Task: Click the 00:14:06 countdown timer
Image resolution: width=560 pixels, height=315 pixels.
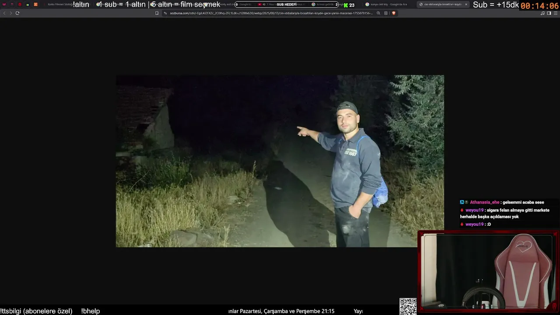Action: tap(540, 6)
